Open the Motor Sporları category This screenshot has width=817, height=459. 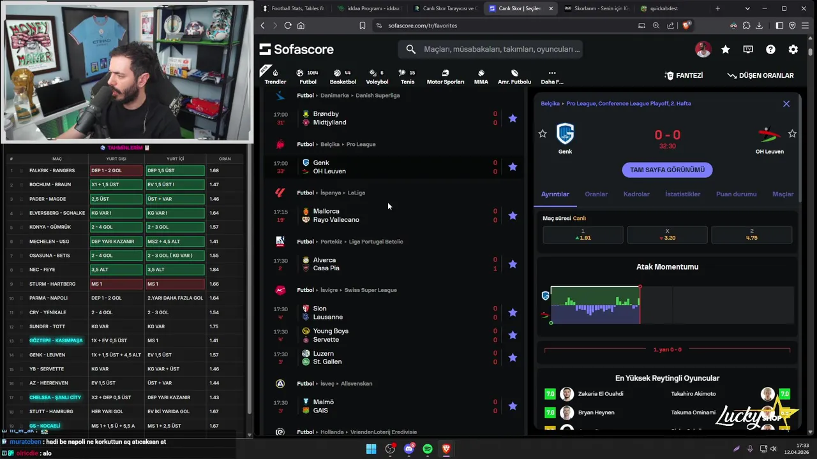[446, 76]
